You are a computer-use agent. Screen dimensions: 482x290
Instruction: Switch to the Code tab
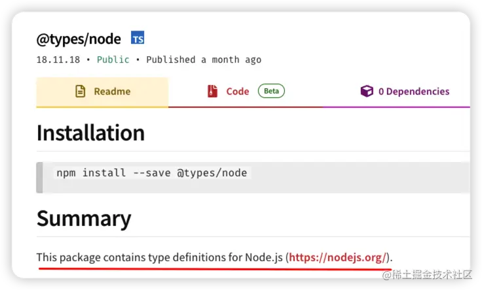tap(246, 92)
